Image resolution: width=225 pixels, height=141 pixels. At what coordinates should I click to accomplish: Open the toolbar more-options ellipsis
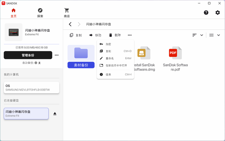pos(130,35)
